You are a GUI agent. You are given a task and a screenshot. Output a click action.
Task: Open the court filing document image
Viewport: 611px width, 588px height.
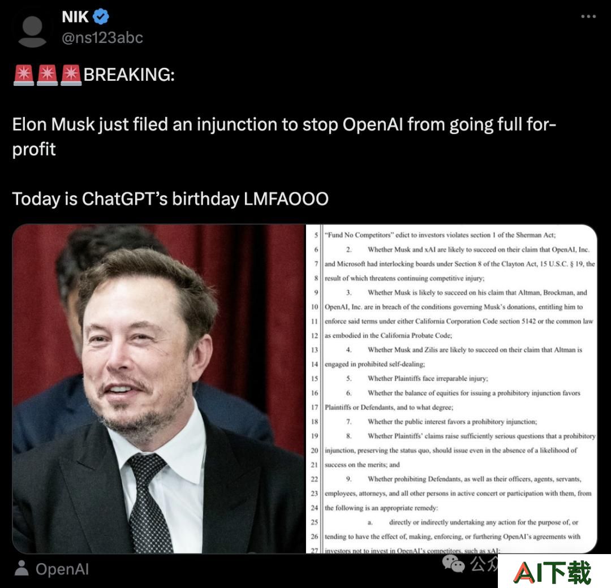(451, 388)
